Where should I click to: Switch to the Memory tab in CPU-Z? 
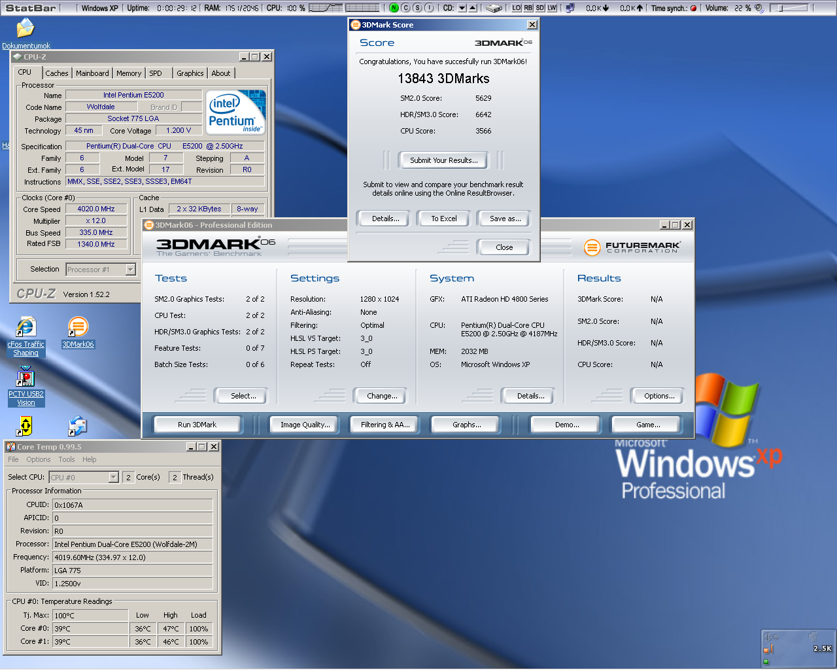tap(128, 73)
